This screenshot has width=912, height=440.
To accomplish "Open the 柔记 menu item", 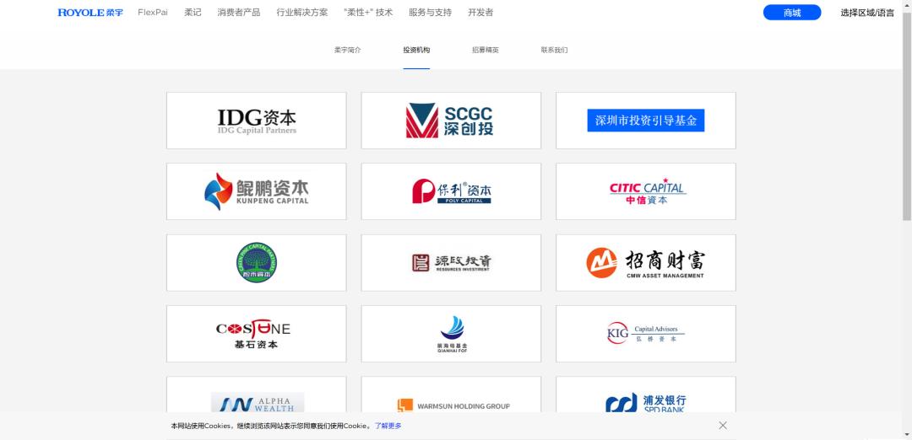I will pyautogui.click(x=193, y=12).
